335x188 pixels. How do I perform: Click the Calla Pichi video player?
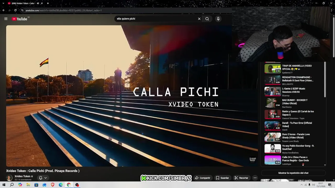click(x=132, y=96)
